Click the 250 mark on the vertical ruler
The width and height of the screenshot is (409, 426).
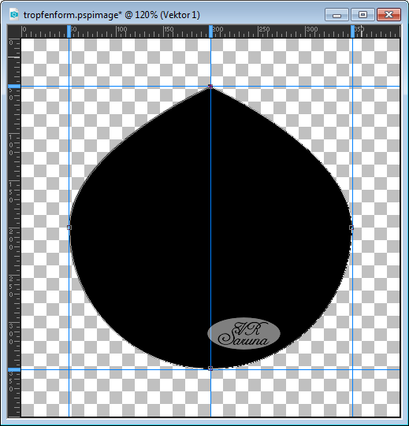[x=11, y=287]
